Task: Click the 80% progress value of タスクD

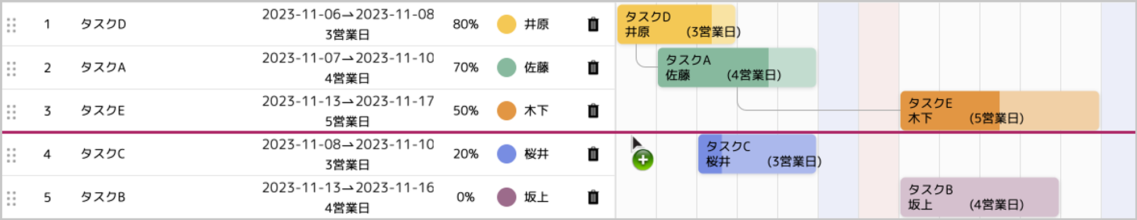Action: pos(465,24)
